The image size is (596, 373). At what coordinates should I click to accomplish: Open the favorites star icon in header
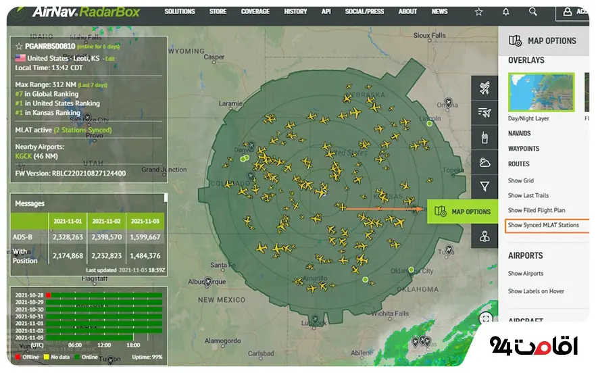click(x=478, y=11)
